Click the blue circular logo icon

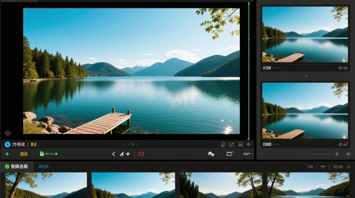(7, 144)
